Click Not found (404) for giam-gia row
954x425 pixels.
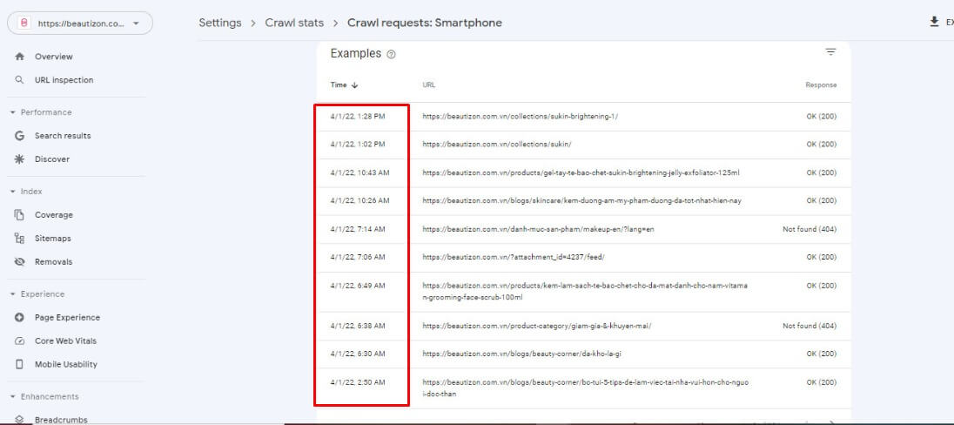point(810,326)
